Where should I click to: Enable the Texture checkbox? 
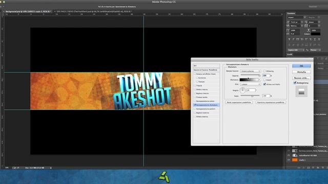pyautogui.click(x=197, y=82)
